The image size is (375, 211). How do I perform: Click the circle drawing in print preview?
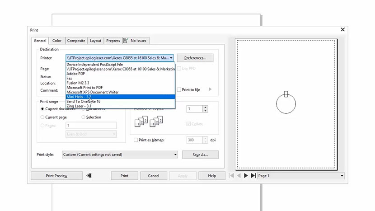click(x=286, y=104)
